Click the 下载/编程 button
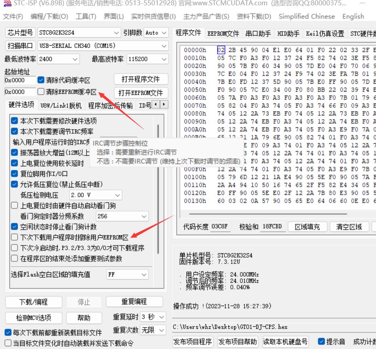376x349 pixels. click(34, 302)
